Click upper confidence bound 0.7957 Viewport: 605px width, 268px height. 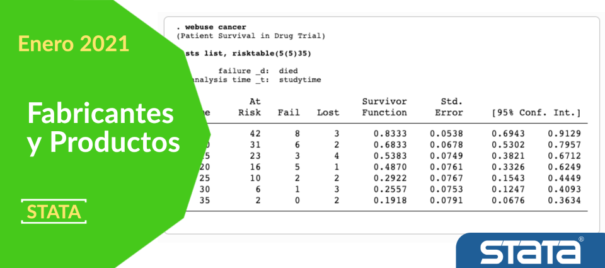565,145
